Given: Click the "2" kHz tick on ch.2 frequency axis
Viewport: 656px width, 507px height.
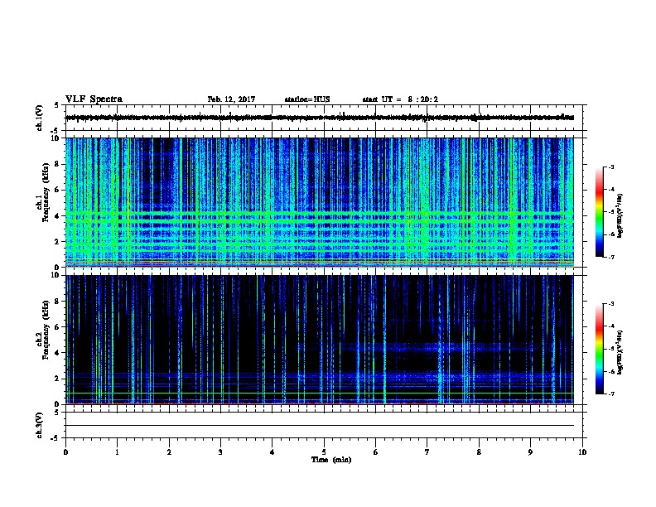Looking at the screenshot, I should click(58, 379).
